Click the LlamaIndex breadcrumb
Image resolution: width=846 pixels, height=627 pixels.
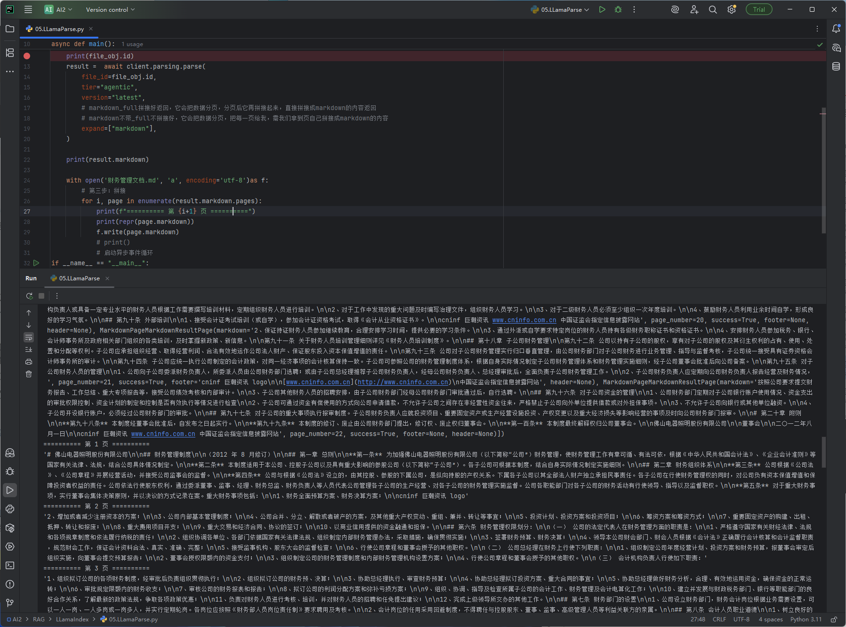[72, 619]
